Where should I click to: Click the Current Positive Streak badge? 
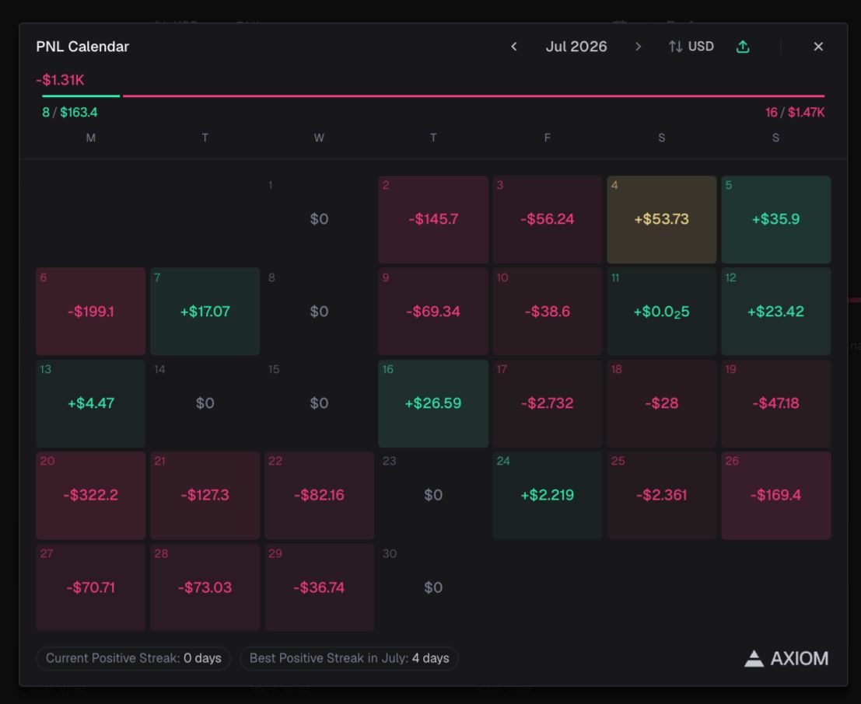[x=134, y=658]
